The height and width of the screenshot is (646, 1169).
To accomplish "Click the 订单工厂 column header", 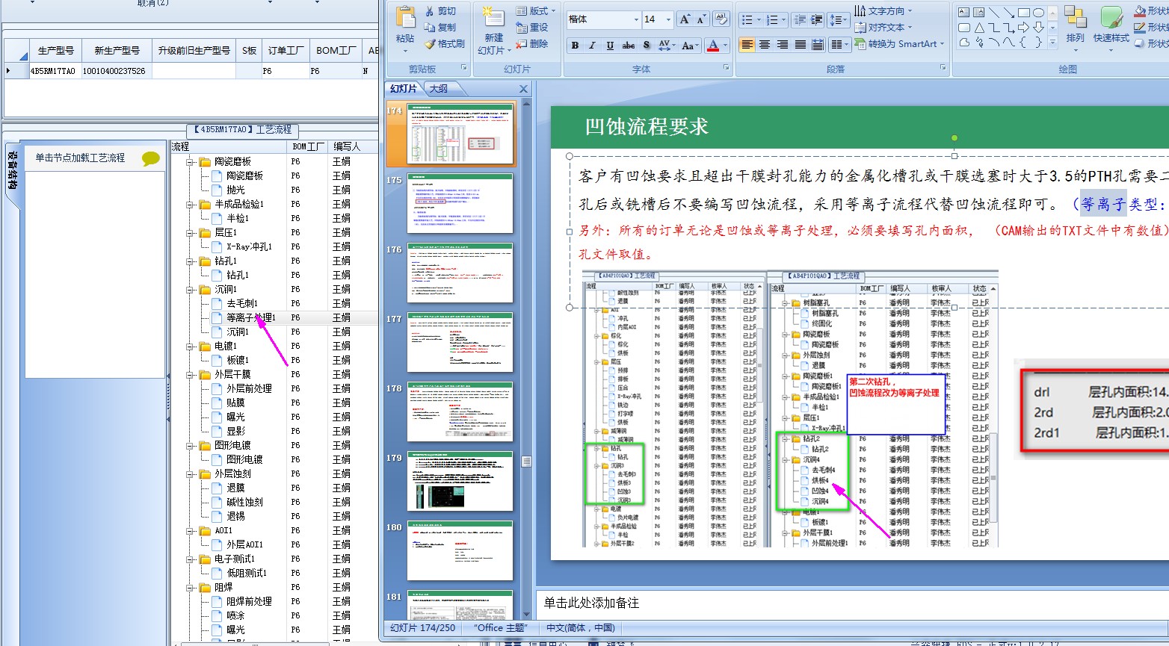I will pos(286,51).
